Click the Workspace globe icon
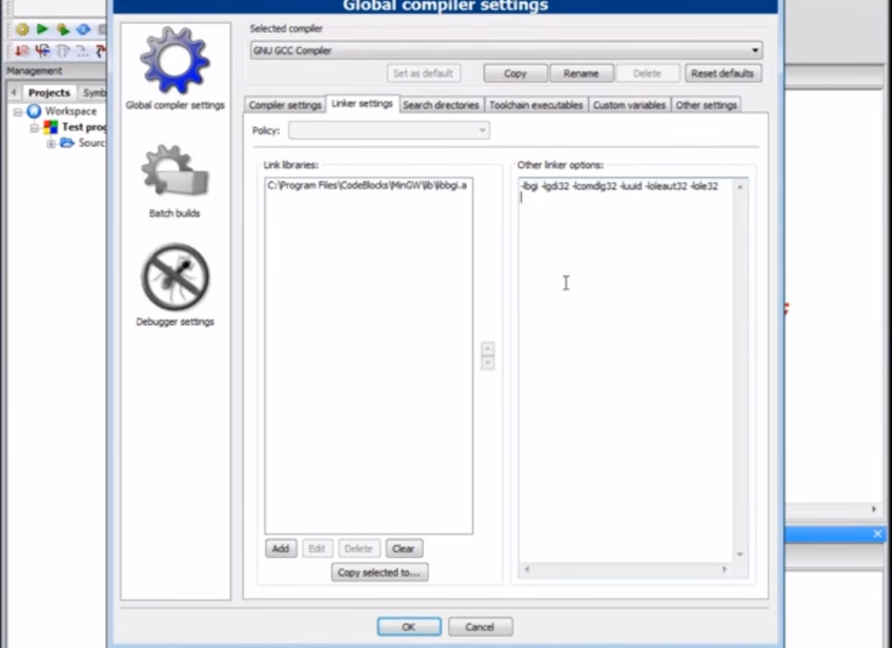This screenshot has height=648, width=892. pyautogui.click(x=34, y=112)
